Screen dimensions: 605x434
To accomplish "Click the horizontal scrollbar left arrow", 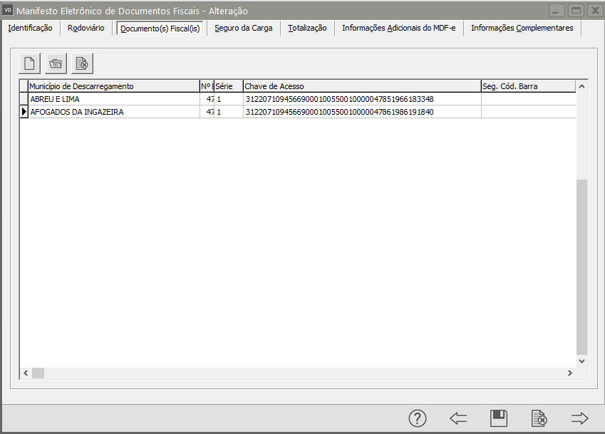I will 26,373.
